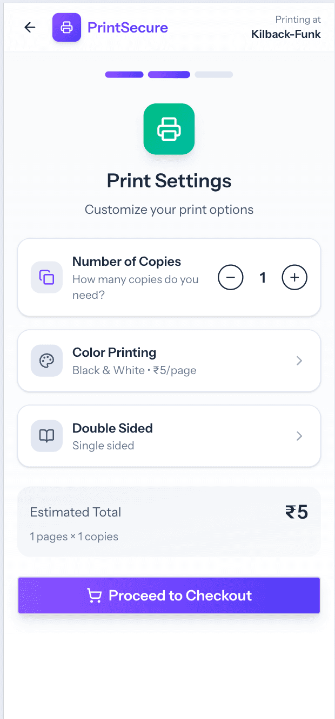Screen dimensions: 335x719
Task: Click the open book double-sided icon
Action: click(46, 436)
